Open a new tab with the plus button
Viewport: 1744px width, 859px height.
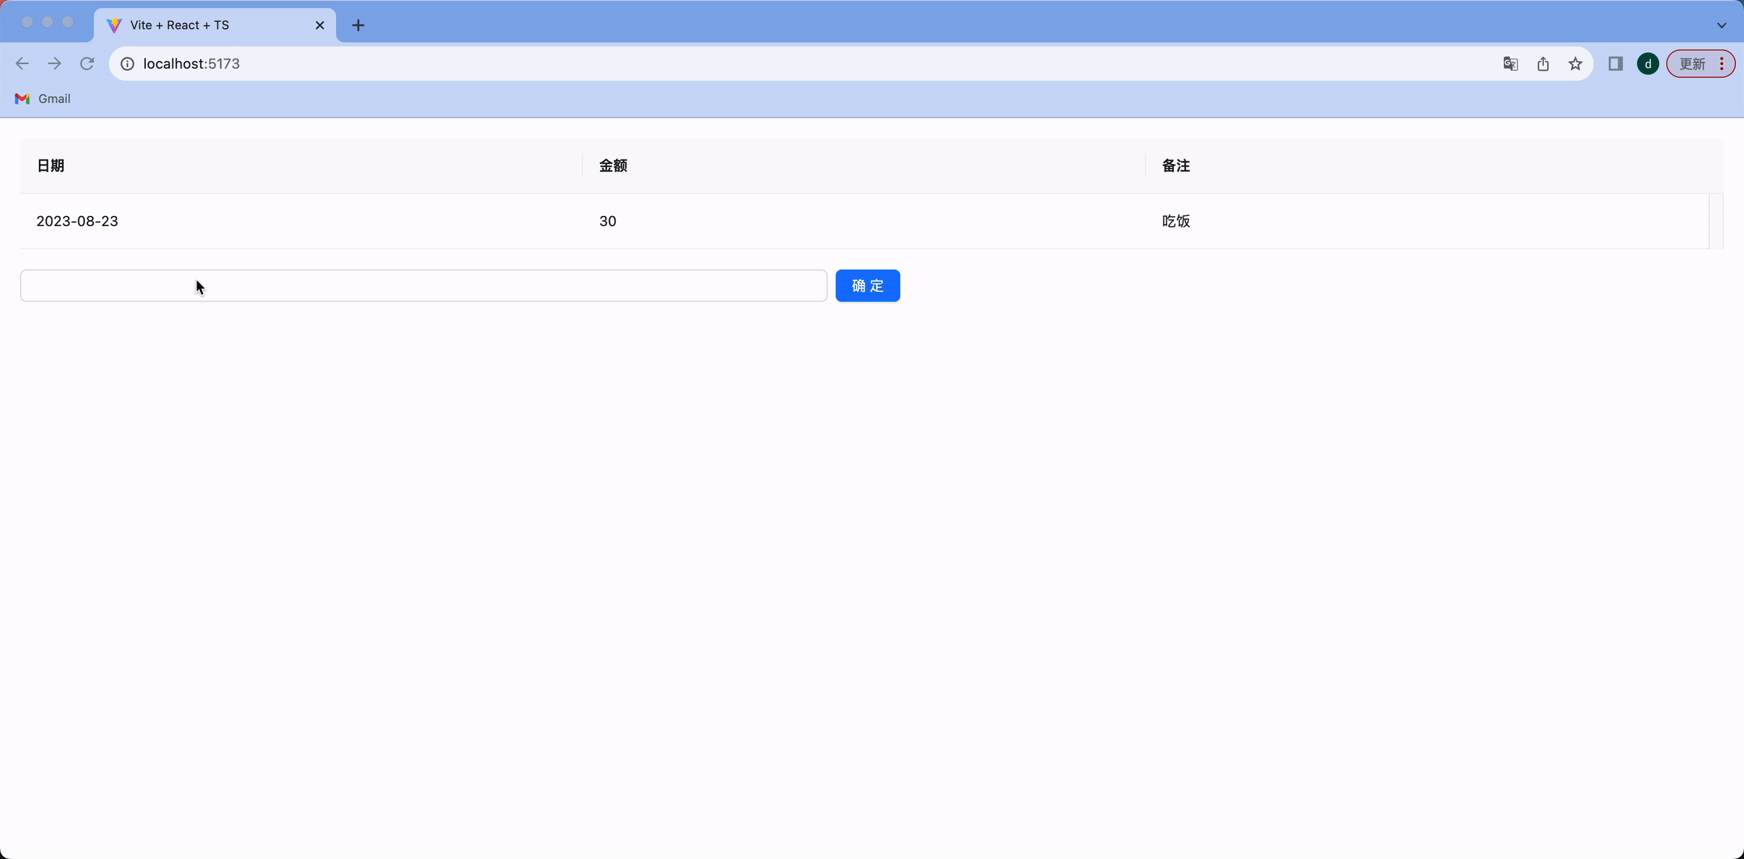[358, 25]
